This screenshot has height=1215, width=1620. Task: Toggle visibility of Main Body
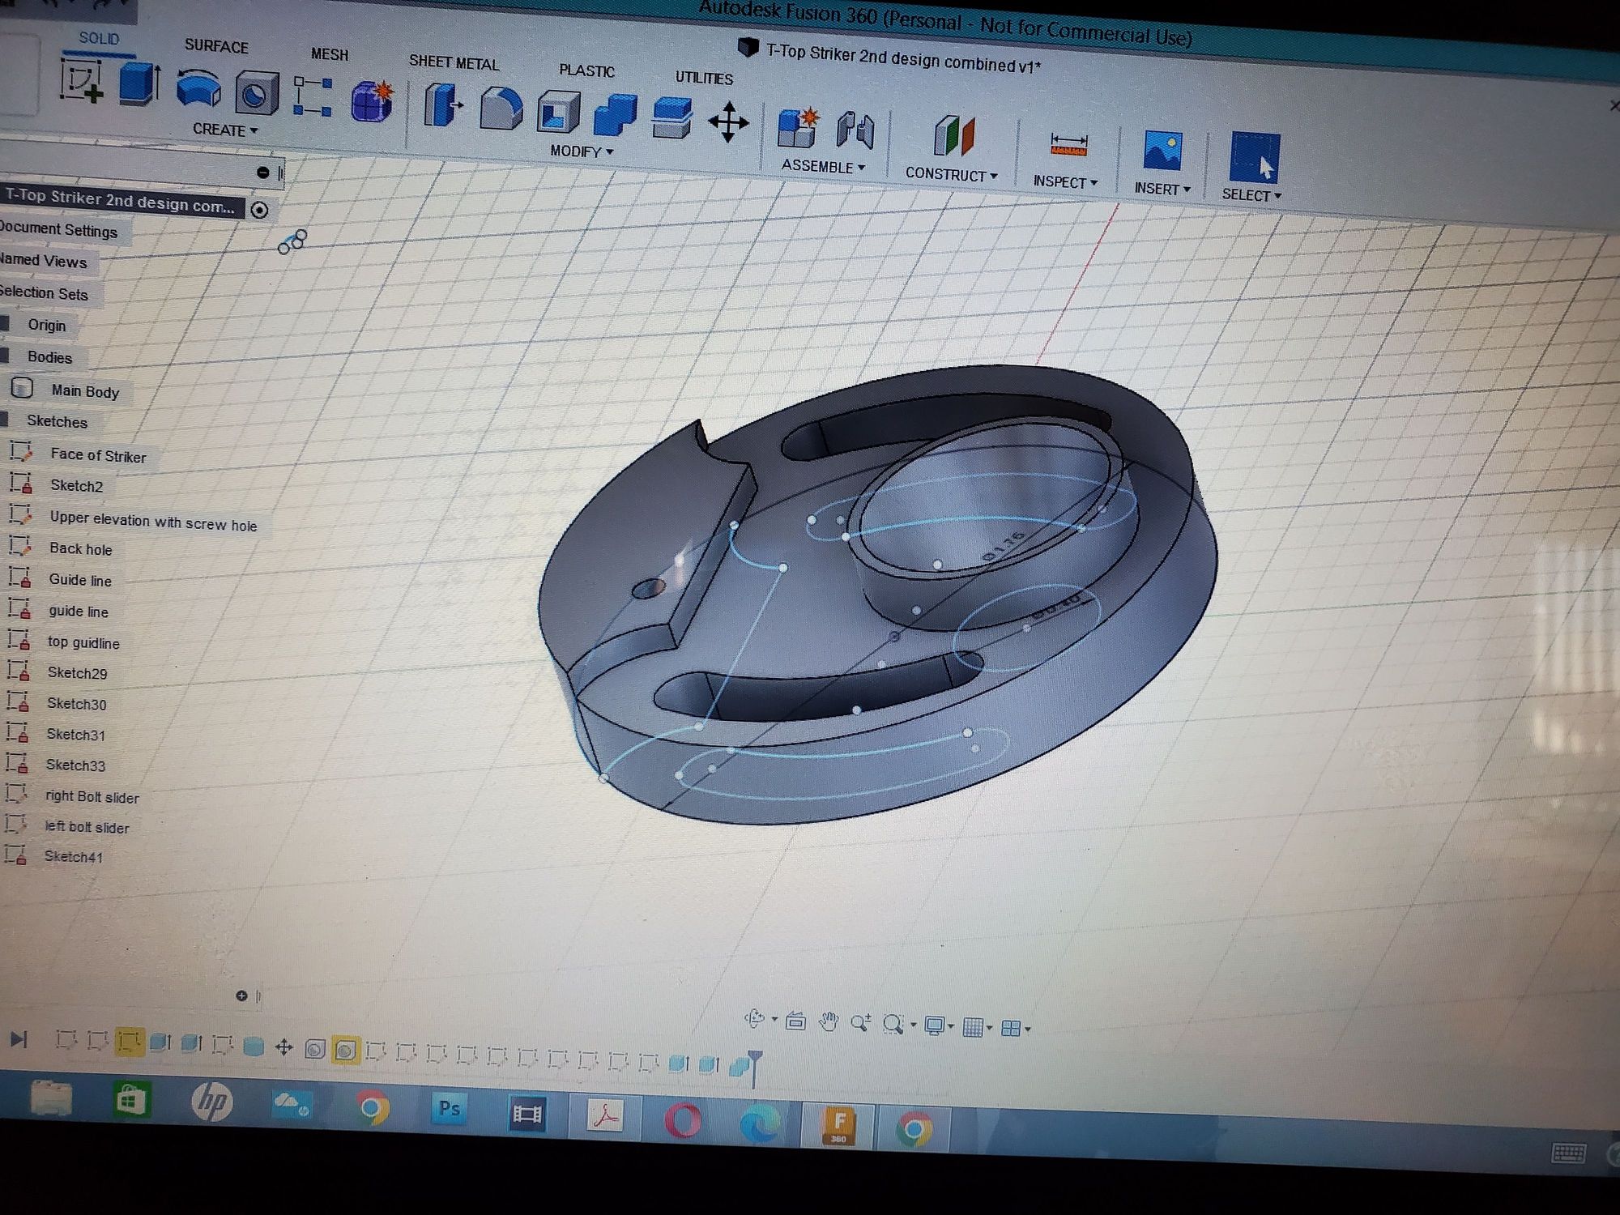(22, 389)
